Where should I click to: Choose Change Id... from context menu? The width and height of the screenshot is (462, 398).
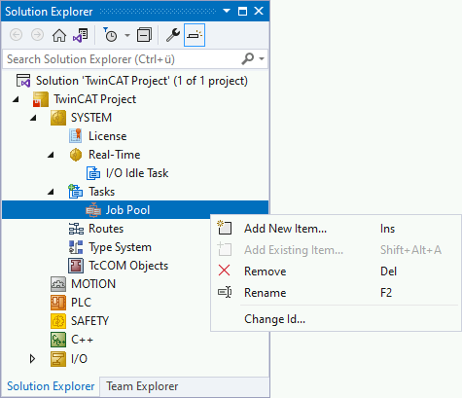tap(336, 319)
